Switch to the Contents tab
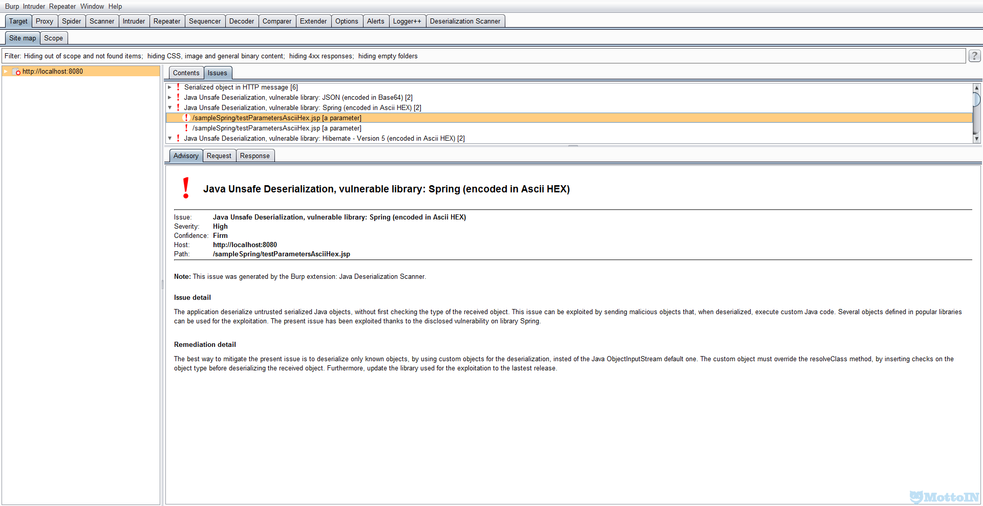 (186, 73)
